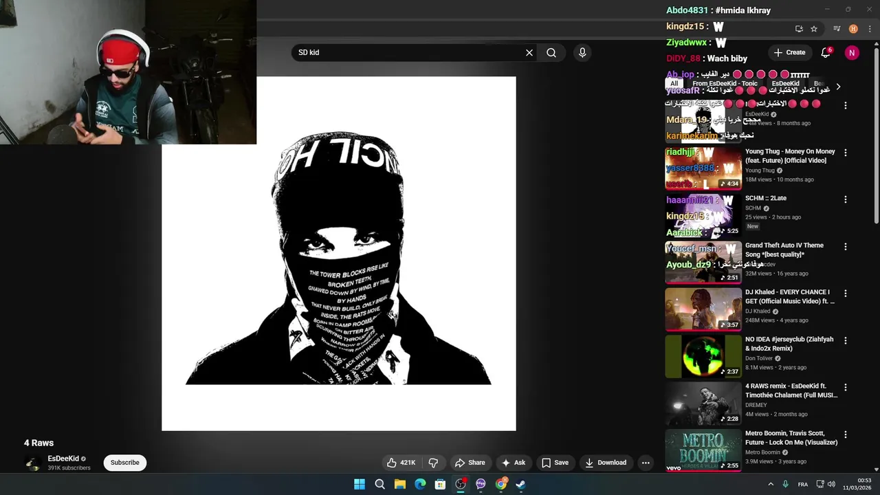This screenshot has height=495, width=880.
Task: Open options for SCHM 2Late video
Action: point(846,199)
